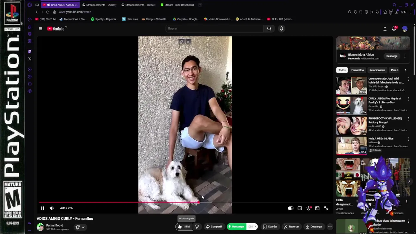This screenshot has height=234, width=416.
Task: Open the X icon in browser sidebar
Action: pyautogui.click(x=30, y=59)
